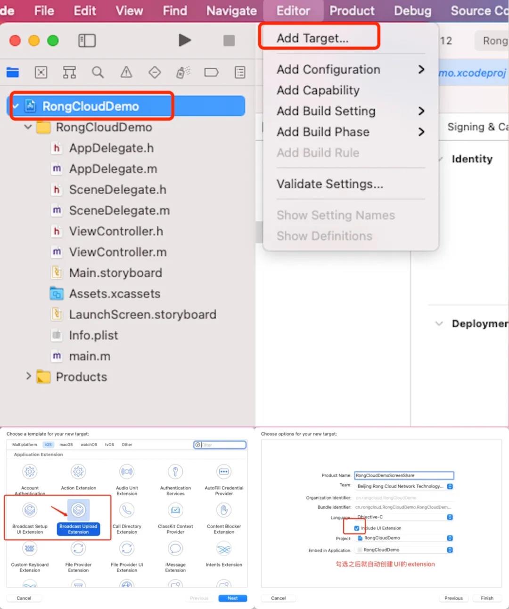
Task: Click the Run (play) button
Action: coord(185,40)
